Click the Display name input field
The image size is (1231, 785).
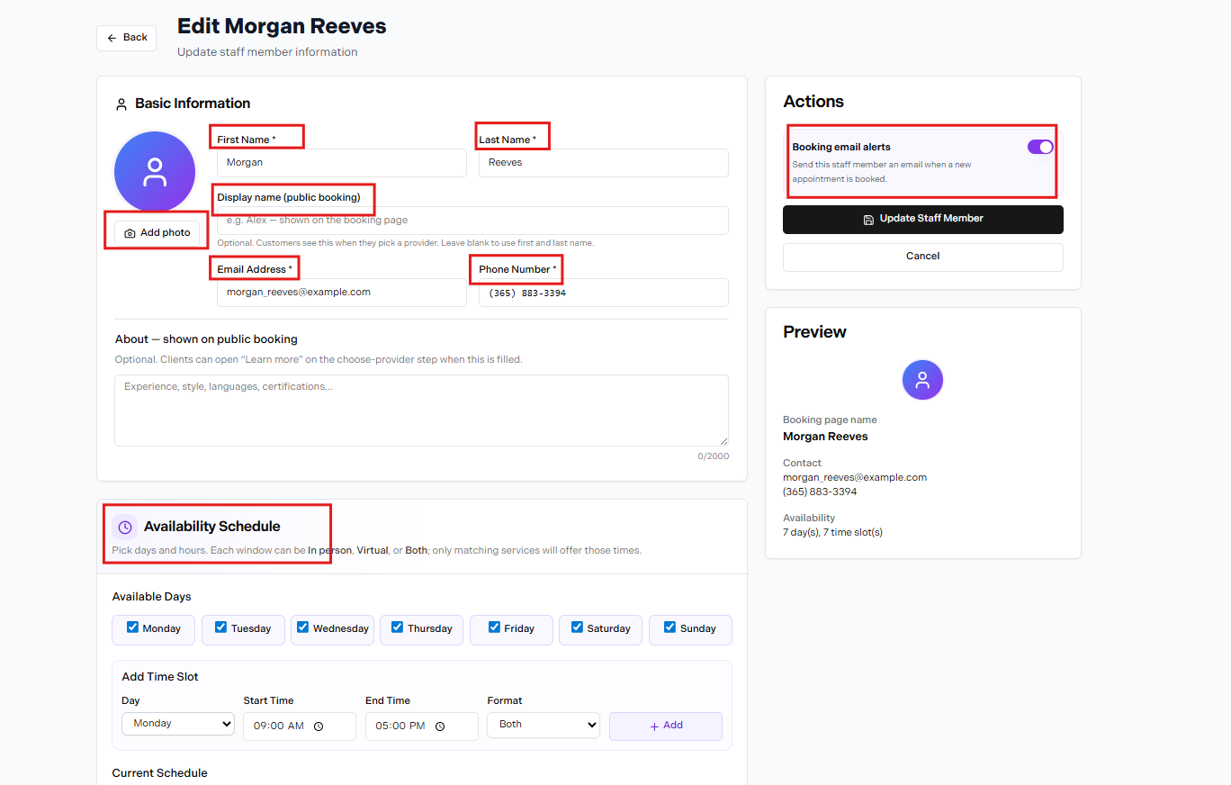(x=472, y=221)
